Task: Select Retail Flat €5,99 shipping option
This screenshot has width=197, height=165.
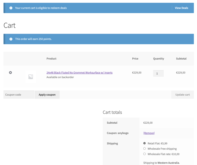Action: click(144, 143)
